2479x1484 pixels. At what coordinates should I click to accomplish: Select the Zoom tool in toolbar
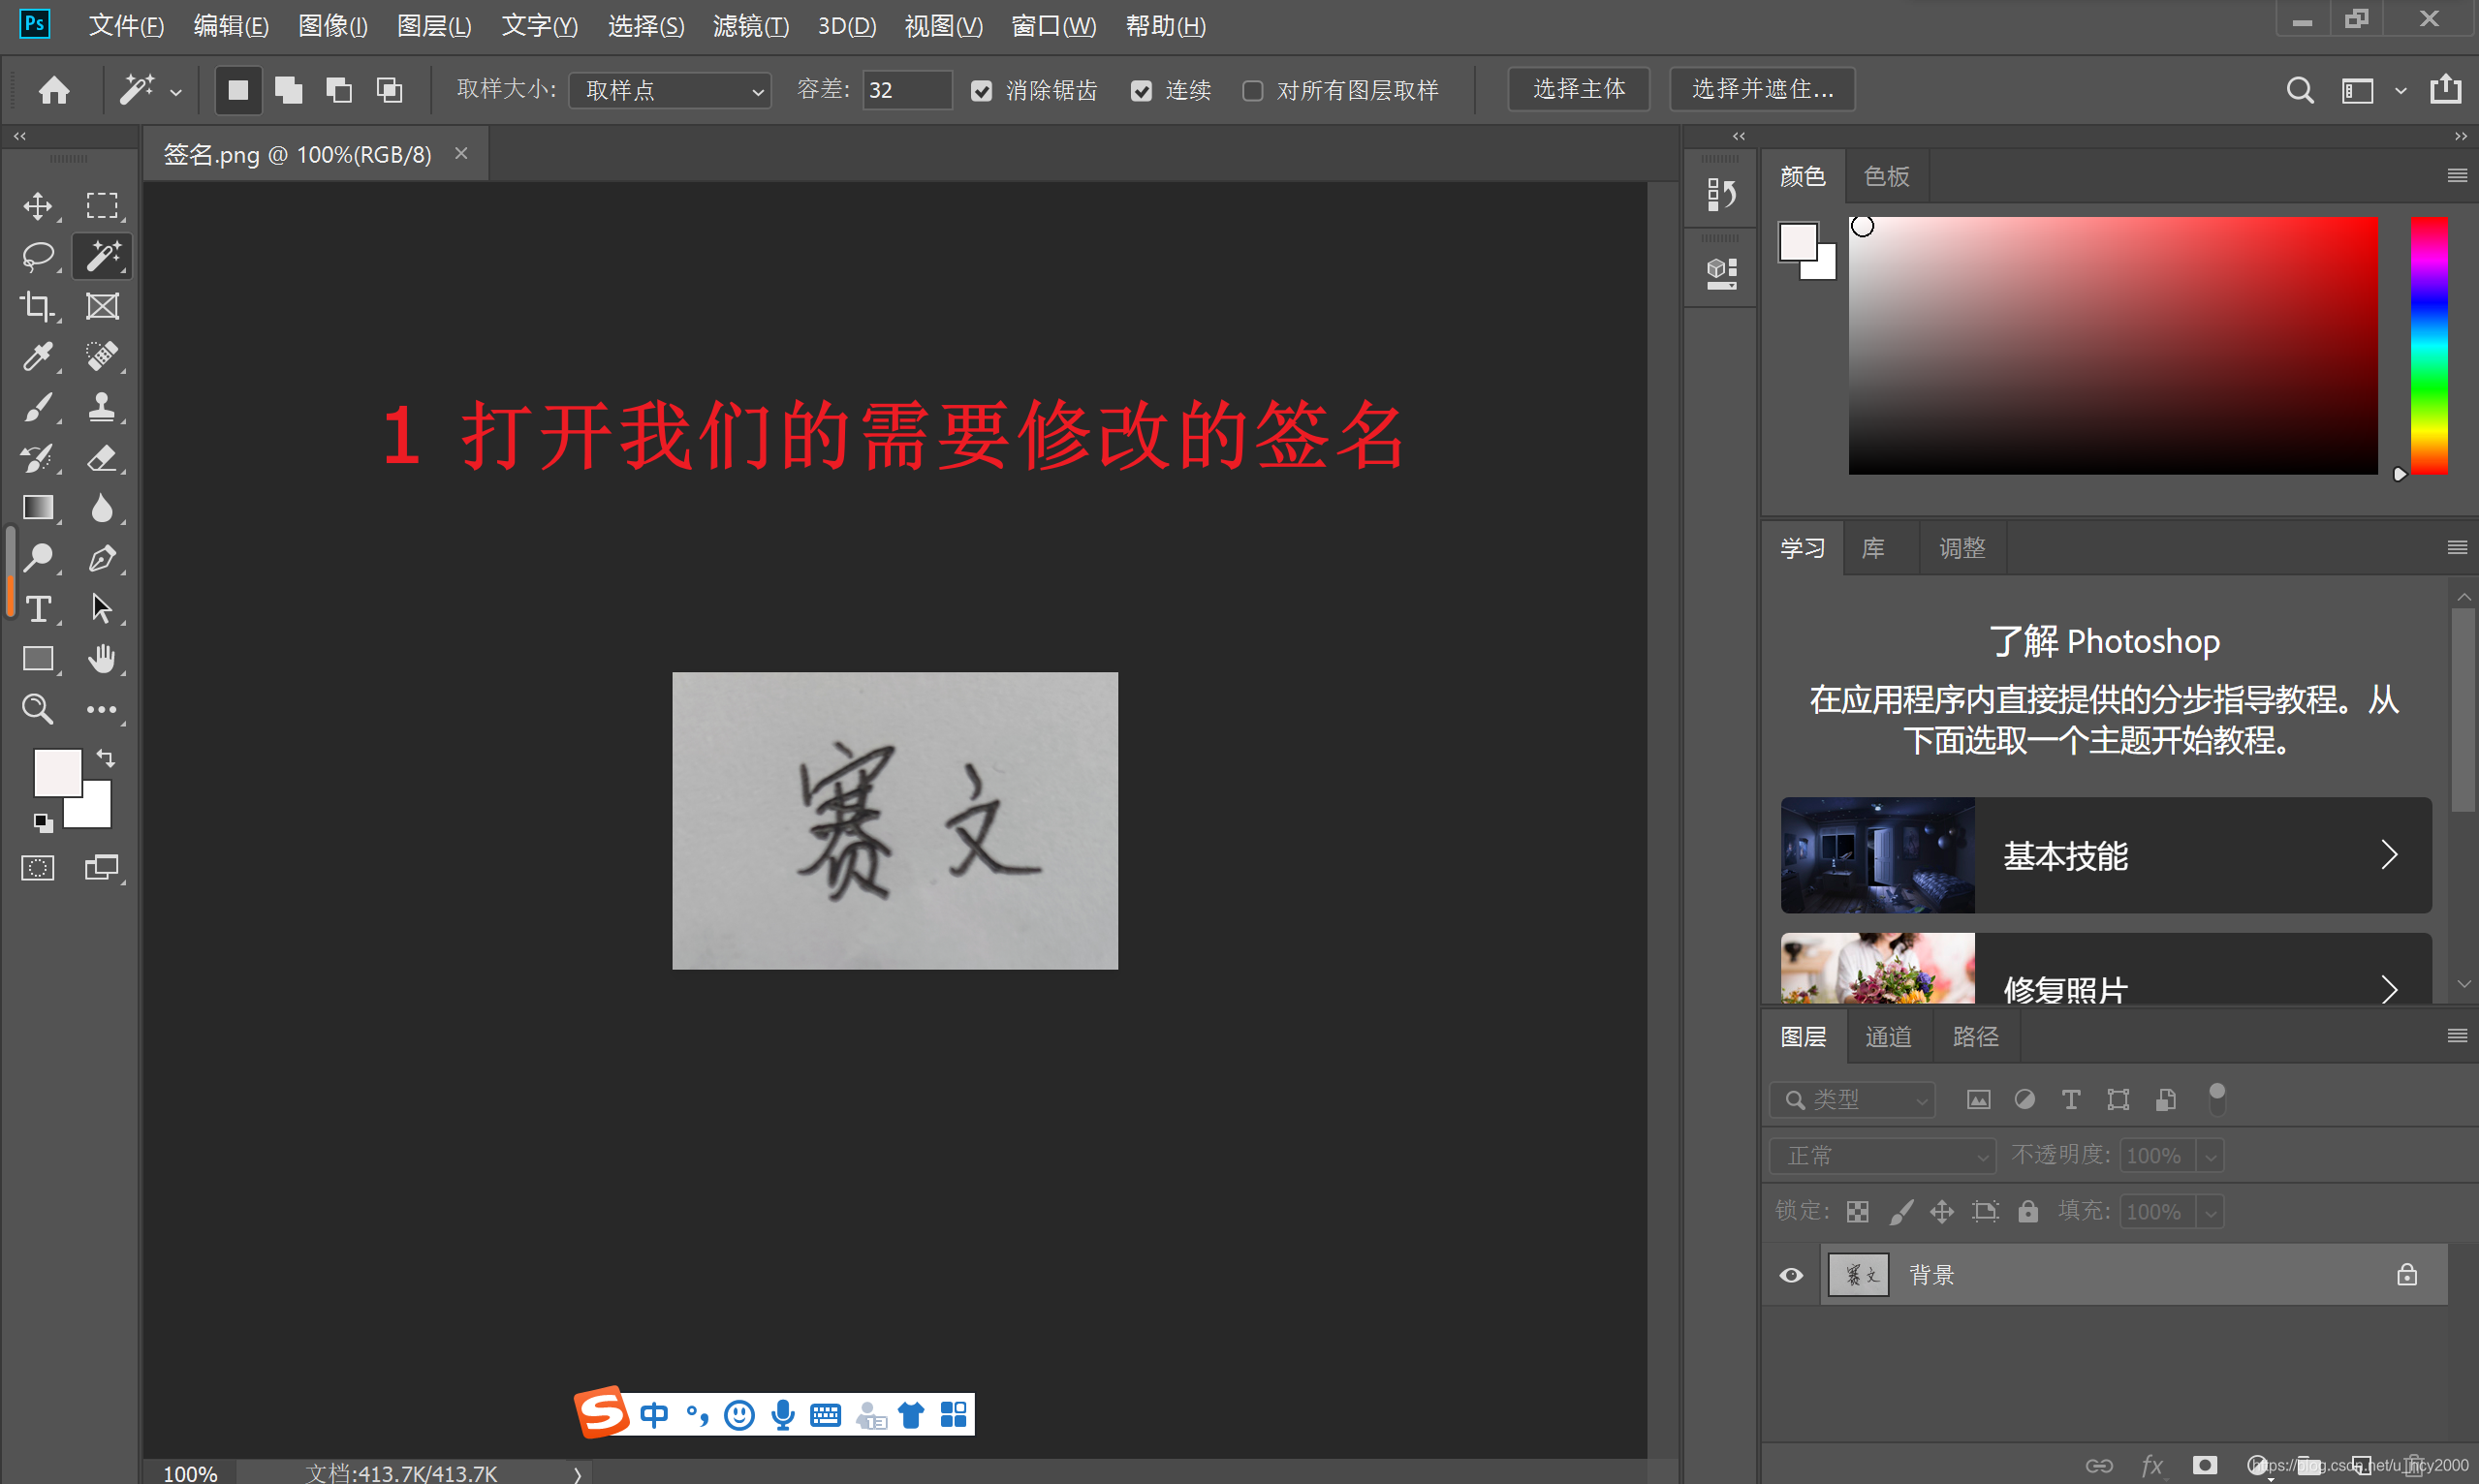pyautogui.click(x=37, y=709)
